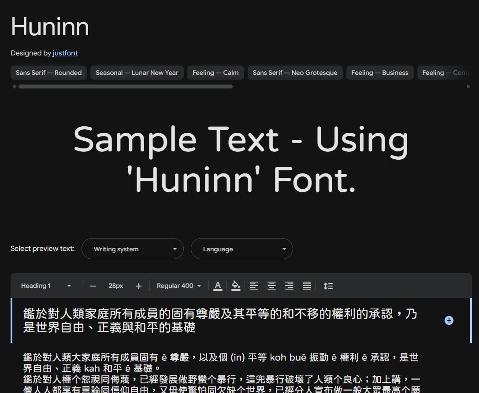The image size is (479, 393).
Task: Open the text color picker
Action: click(x=218, y=286)
